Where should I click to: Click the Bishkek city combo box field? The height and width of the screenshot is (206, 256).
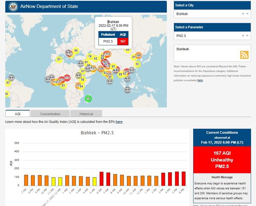(206, 14)
